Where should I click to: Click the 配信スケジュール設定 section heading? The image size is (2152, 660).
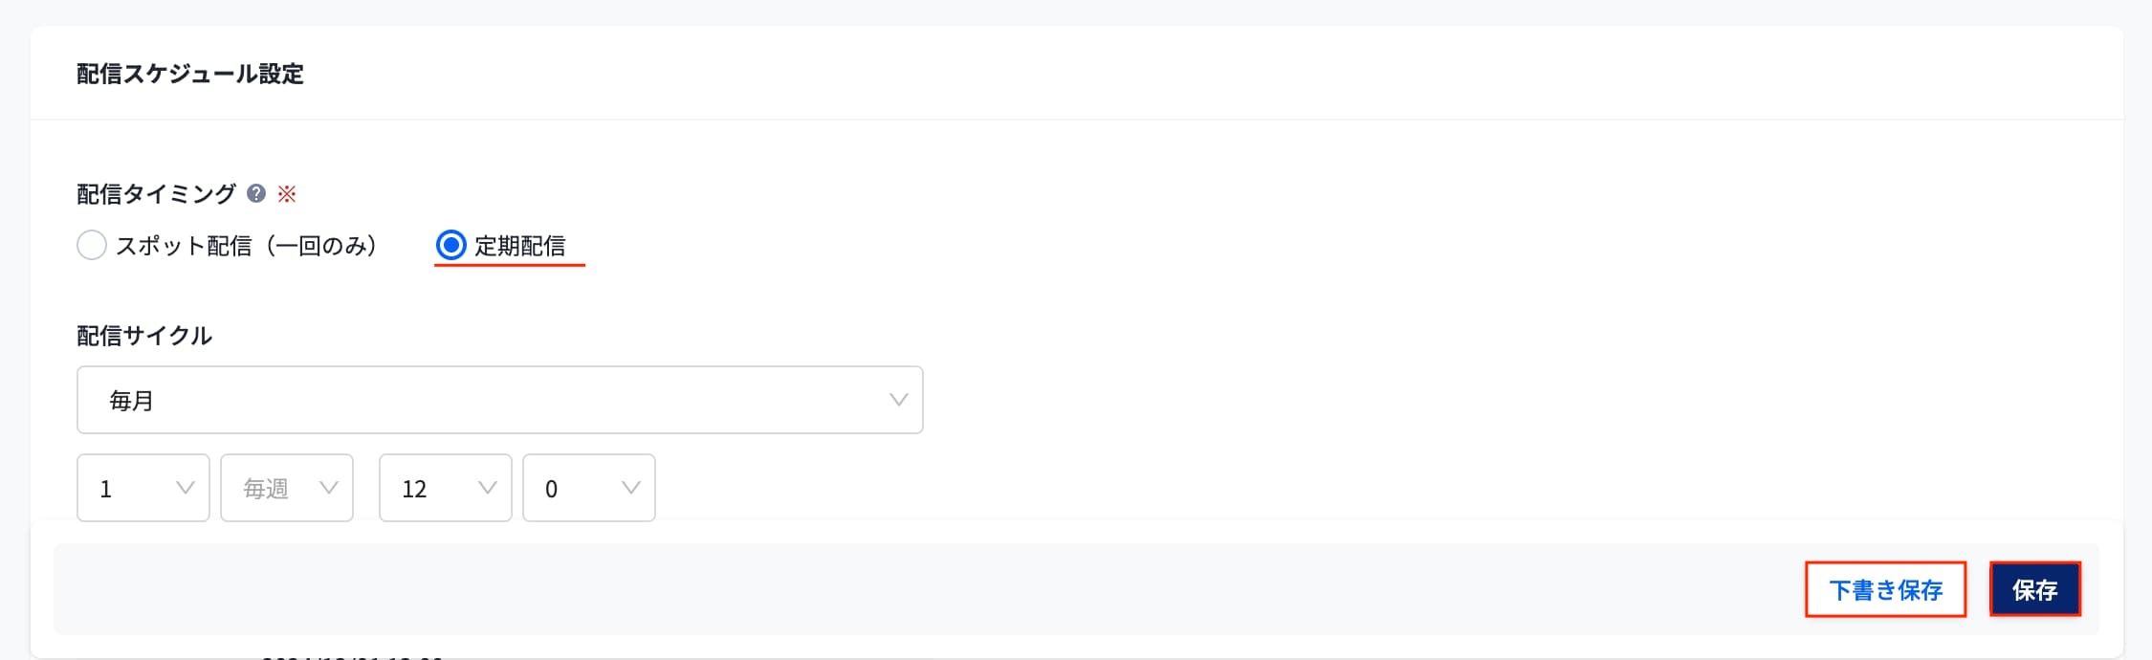point(190,74)
